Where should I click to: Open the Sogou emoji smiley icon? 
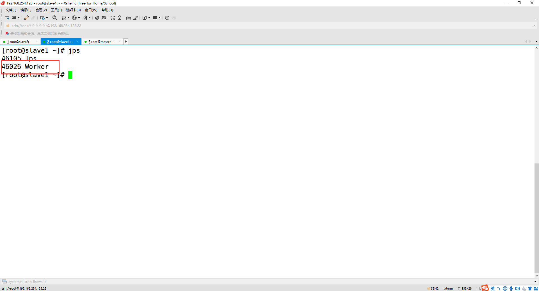pos(505,288)
